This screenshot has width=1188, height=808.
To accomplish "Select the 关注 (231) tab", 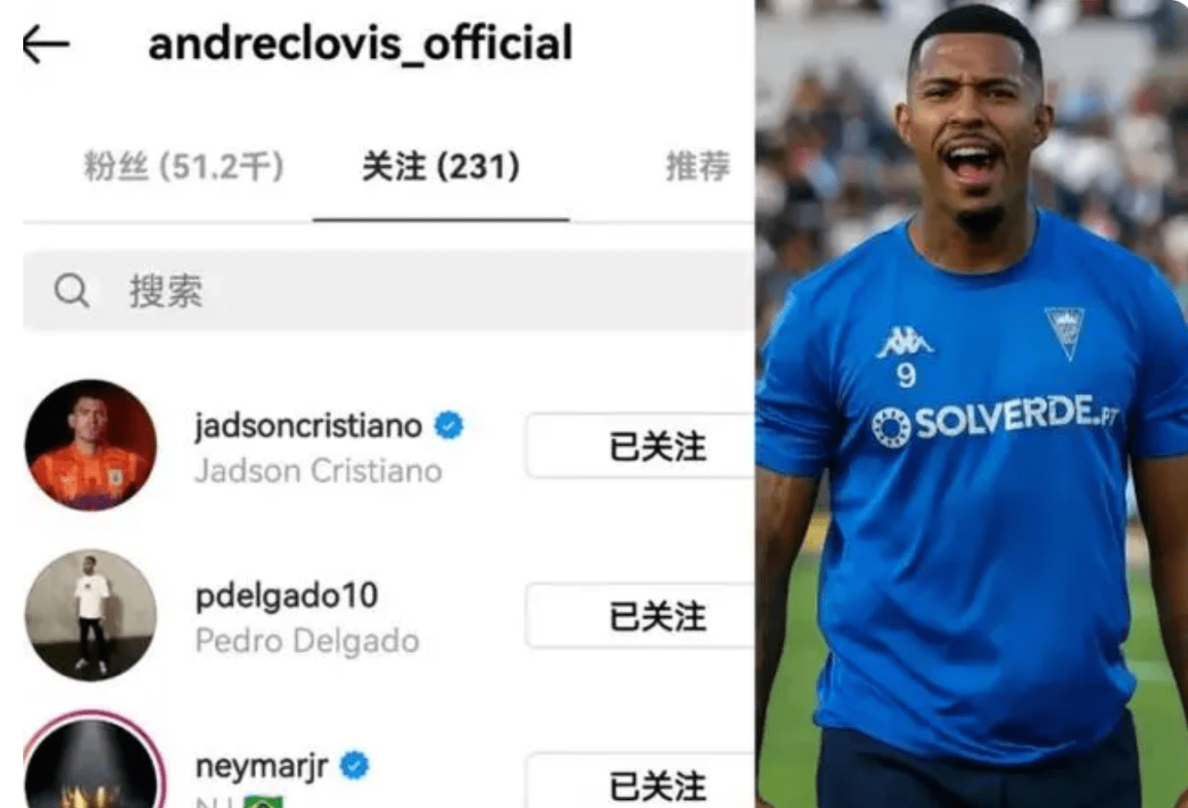I will coord(441,167).
